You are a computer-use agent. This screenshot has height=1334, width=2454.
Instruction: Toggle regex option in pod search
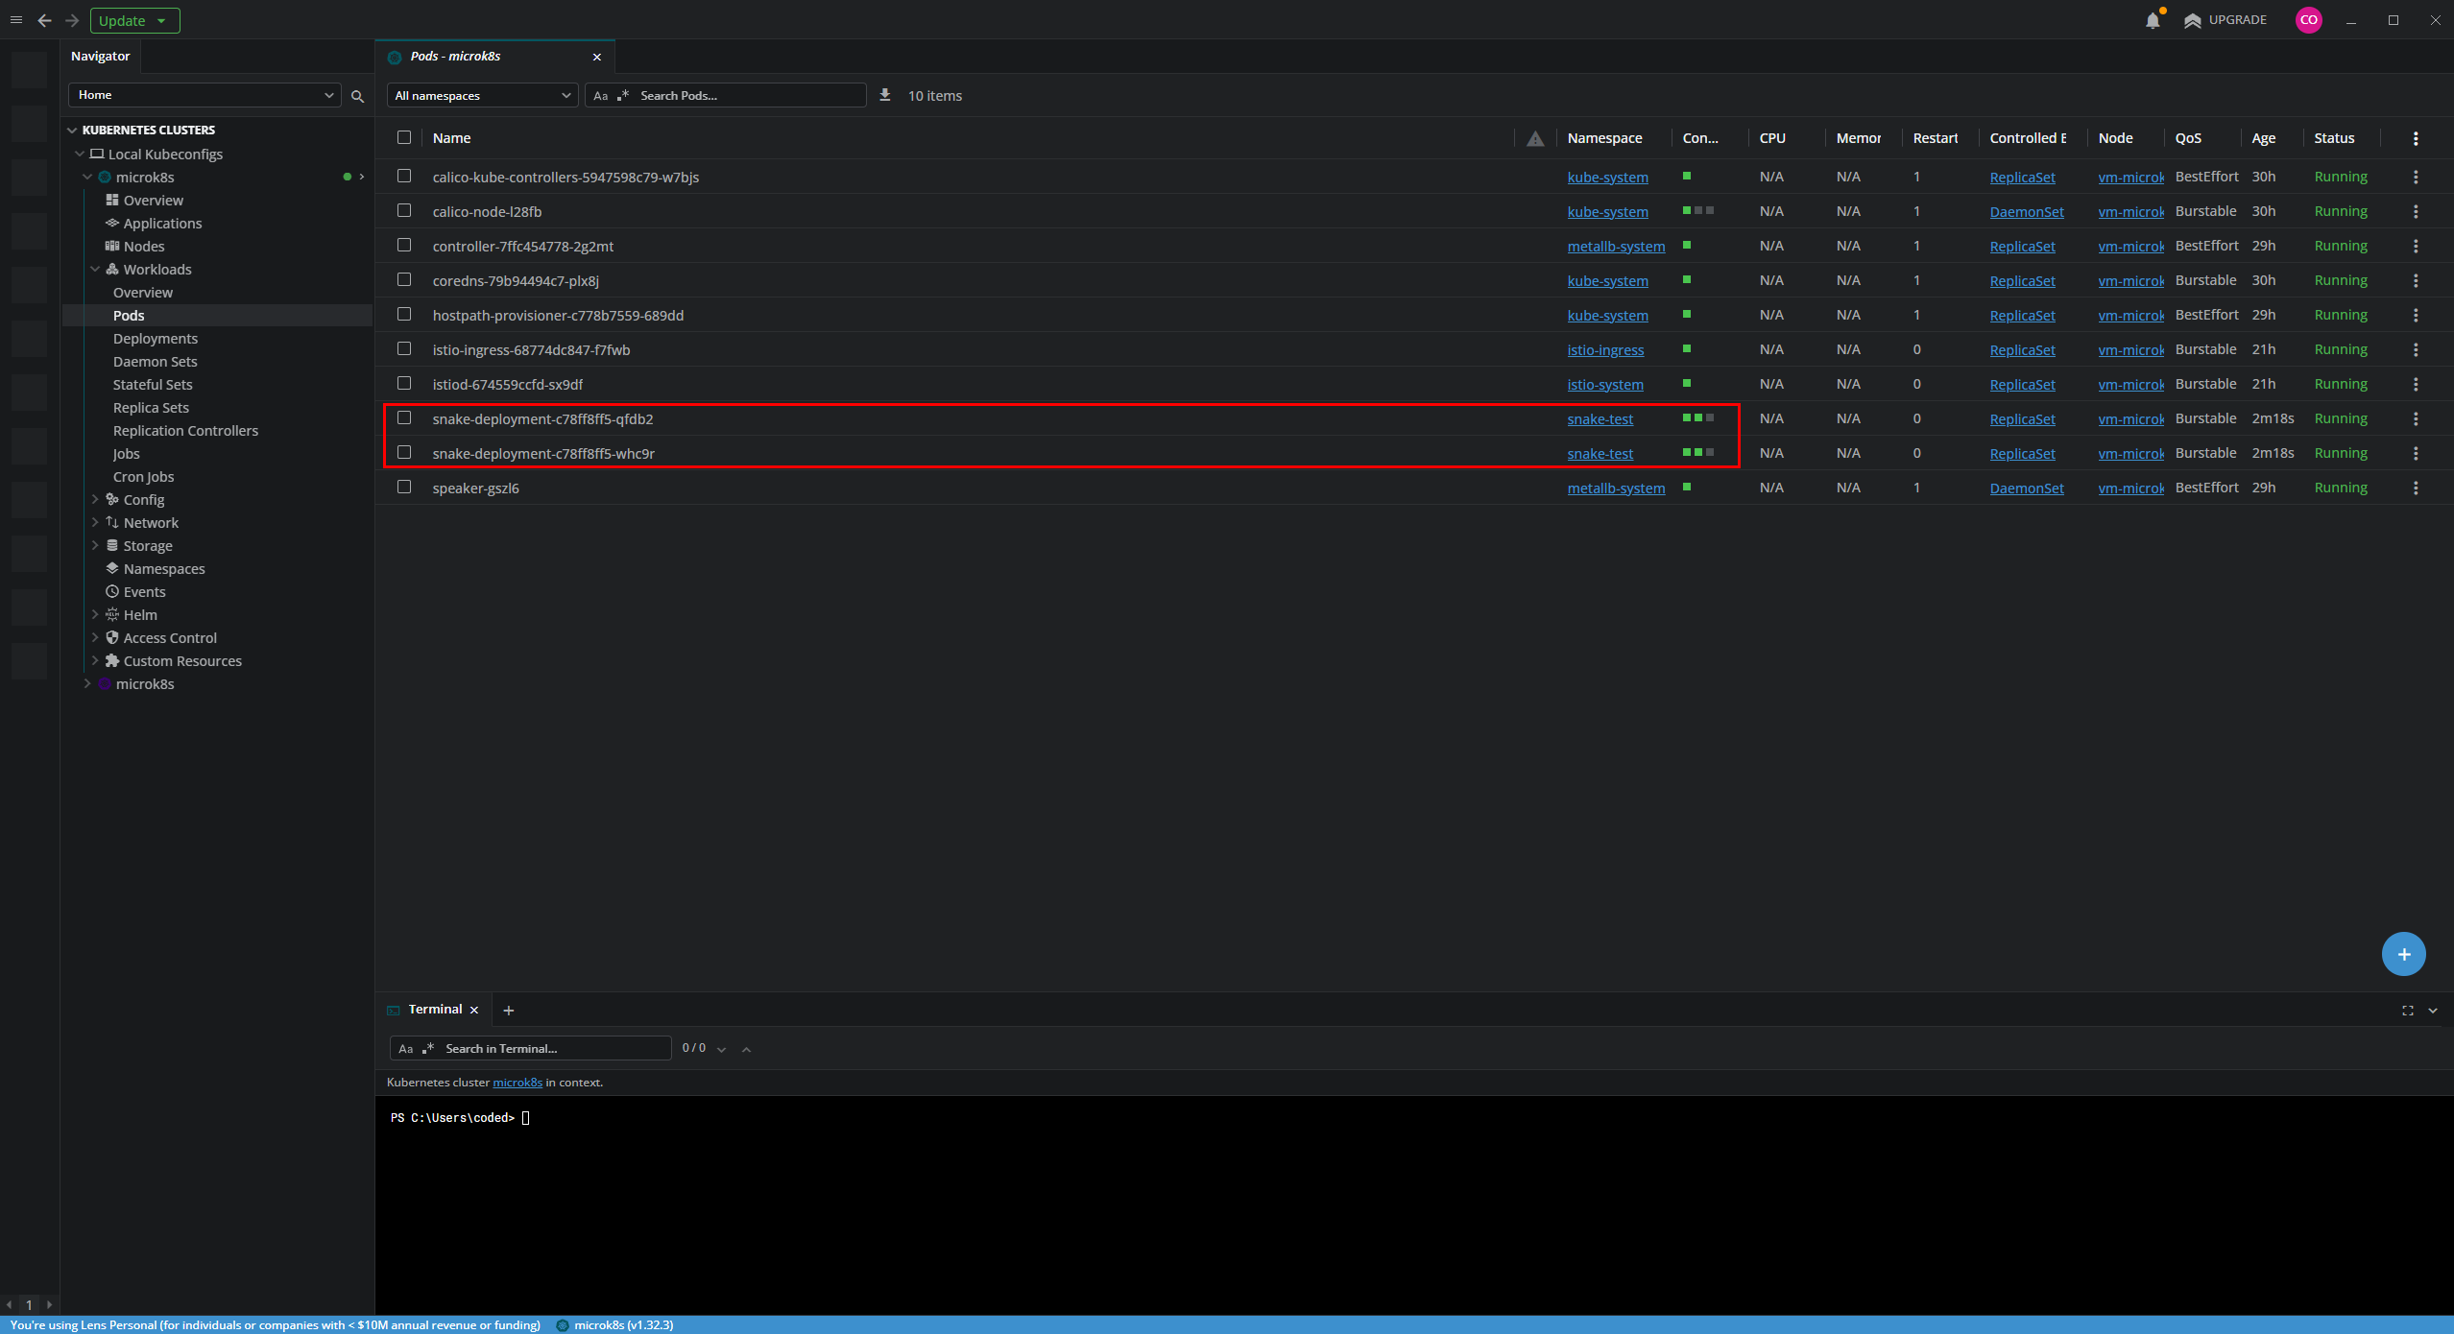(623, 95)
